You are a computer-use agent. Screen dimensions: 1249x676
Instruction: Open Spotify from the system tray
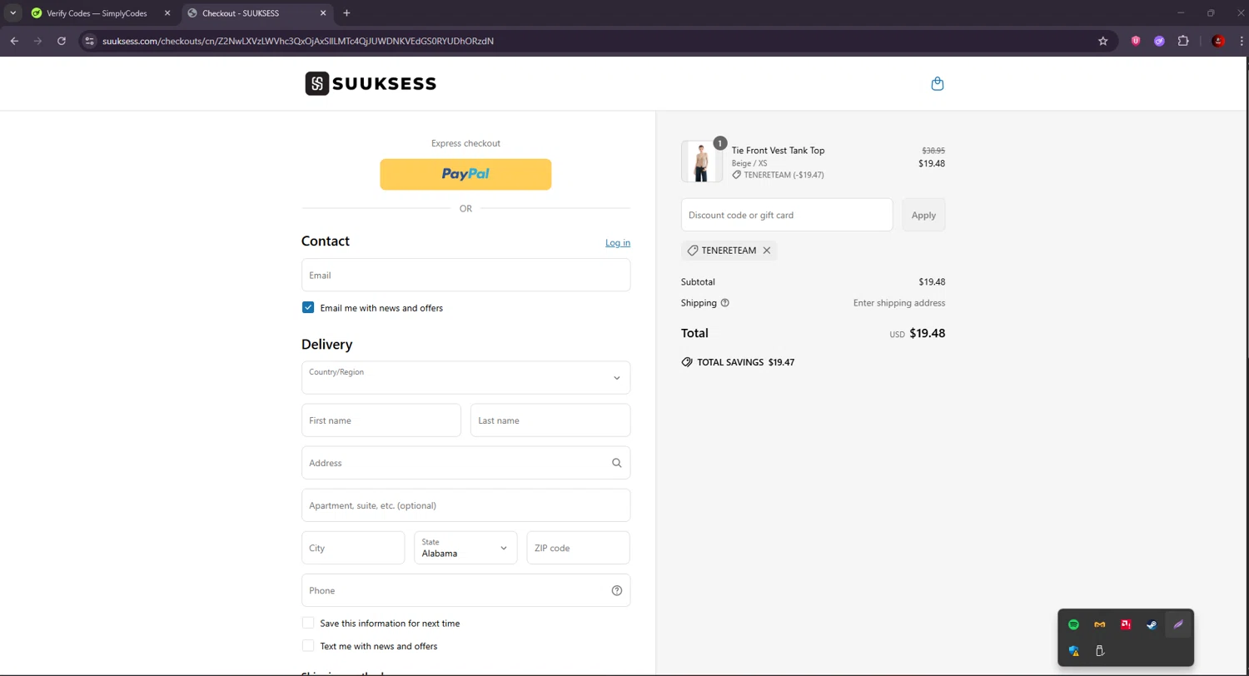[x=1073, y=624]
